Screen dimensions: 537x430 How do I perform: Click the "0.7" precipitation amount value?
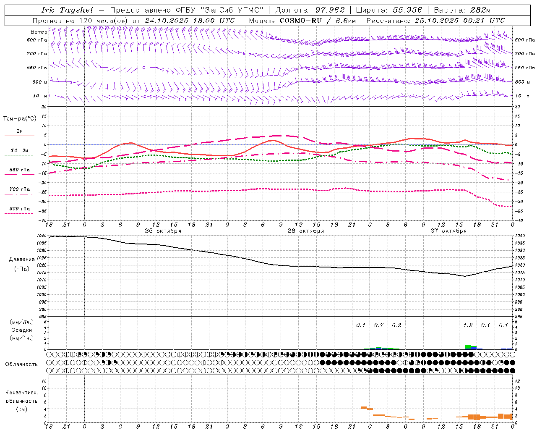point(379,325)
